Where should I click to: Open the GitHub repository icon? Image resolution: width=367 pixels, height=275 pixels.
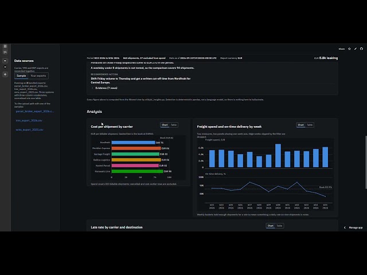361,49
